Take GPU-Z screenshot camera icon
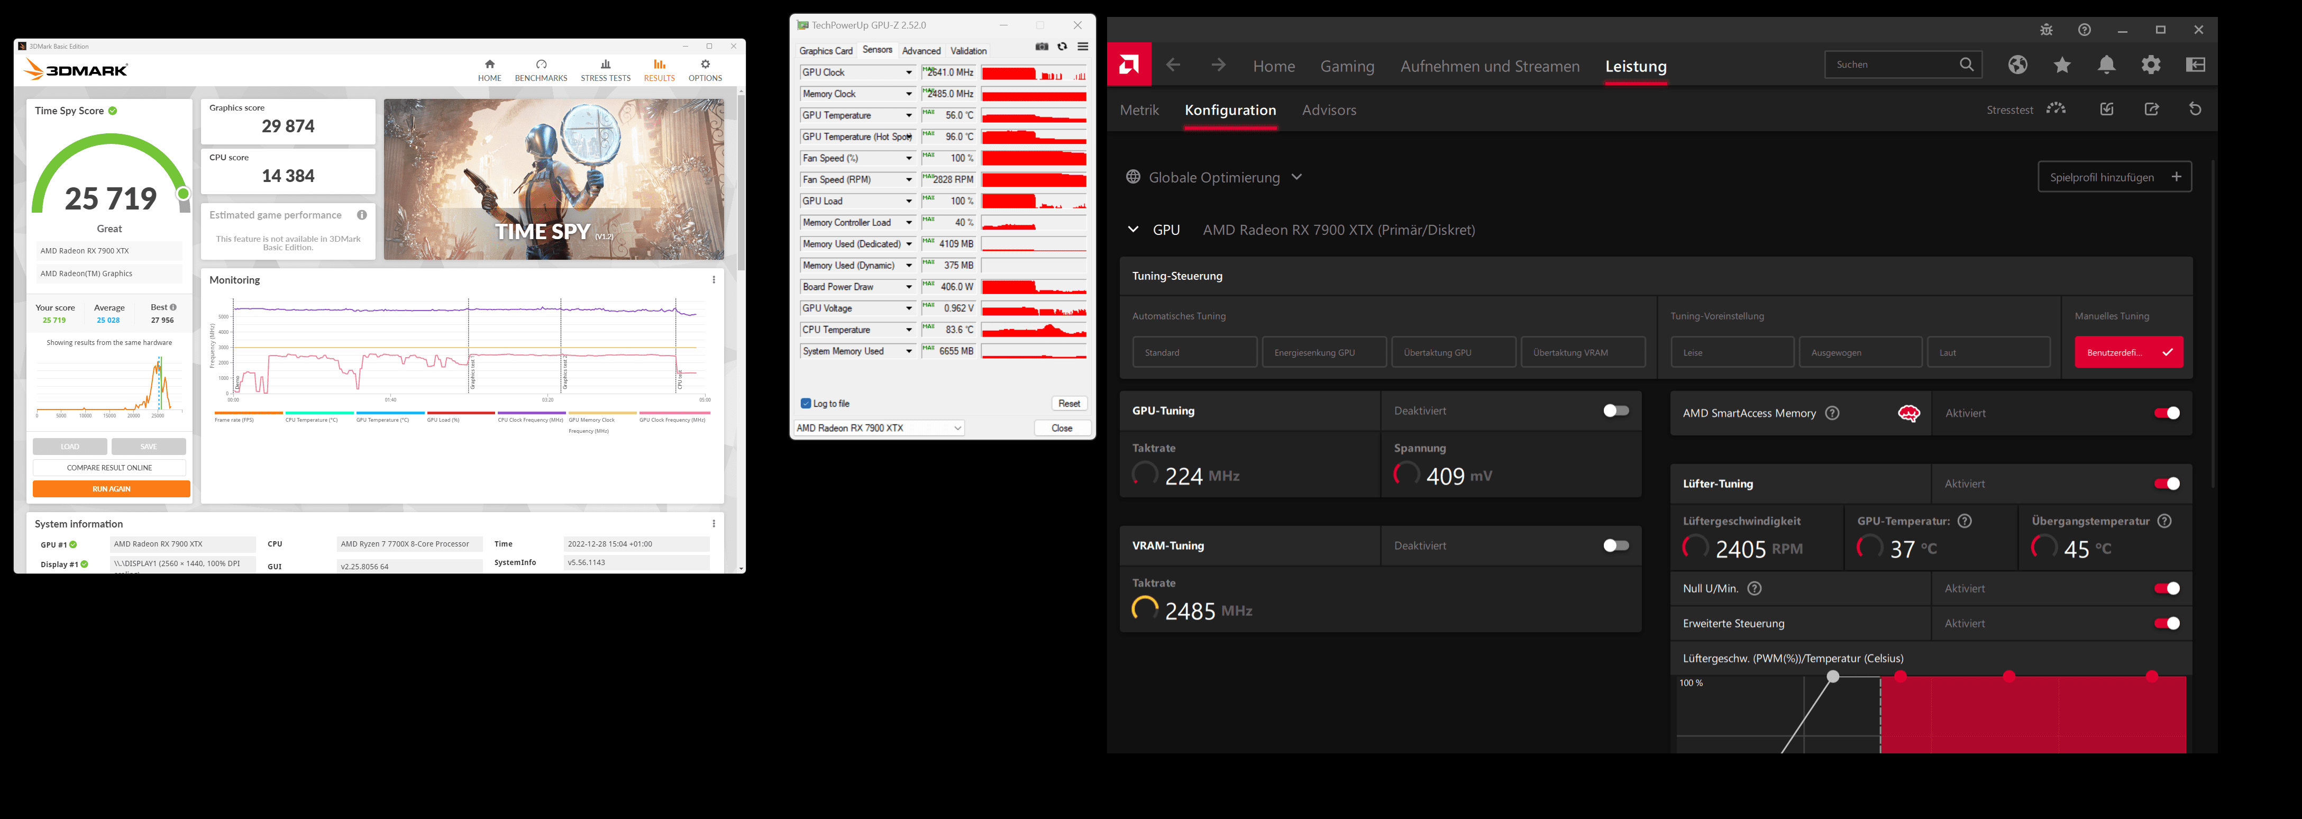 pyautogui.click(x=1041, y=47)
